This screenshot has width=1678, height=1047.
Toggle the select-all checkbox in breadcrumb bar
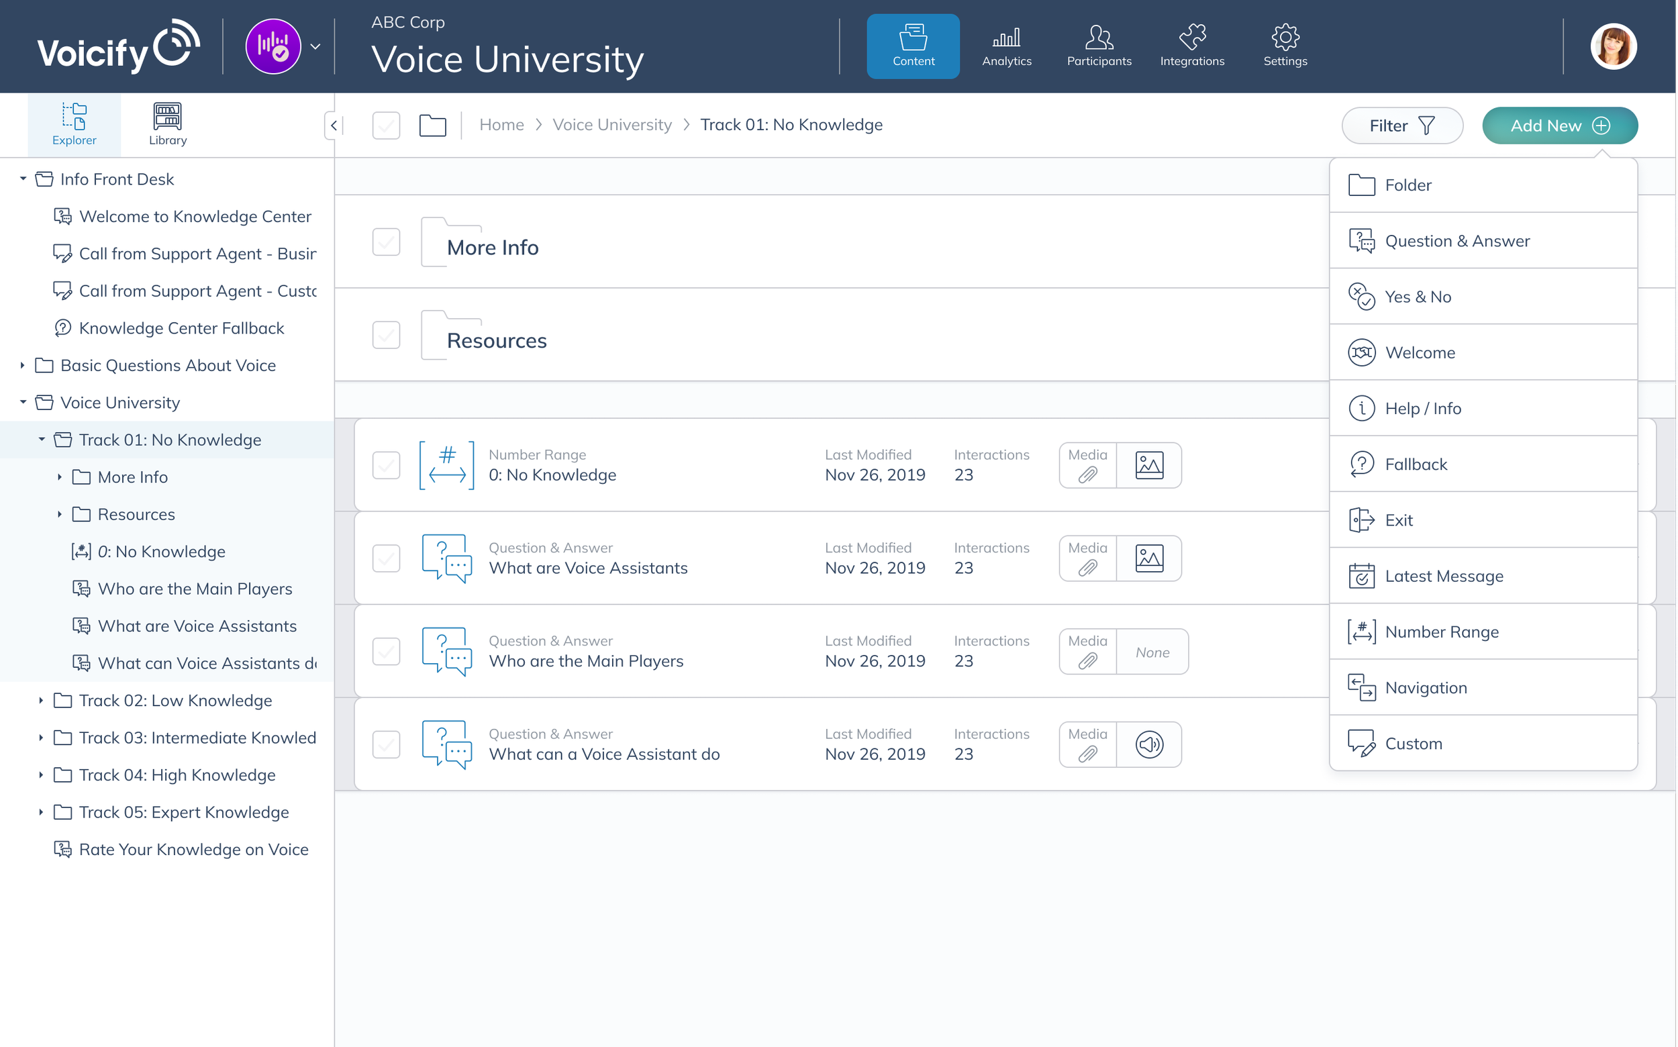coord(386,126)
